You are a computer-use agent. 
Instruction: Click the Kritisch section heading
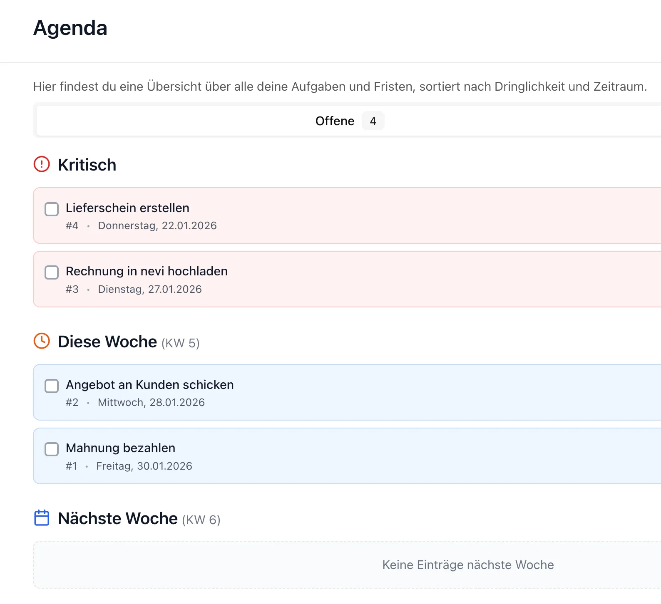pos(87,165)
